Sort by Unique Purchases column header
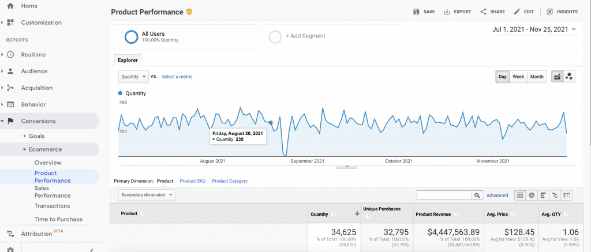 tap(387, 213)
